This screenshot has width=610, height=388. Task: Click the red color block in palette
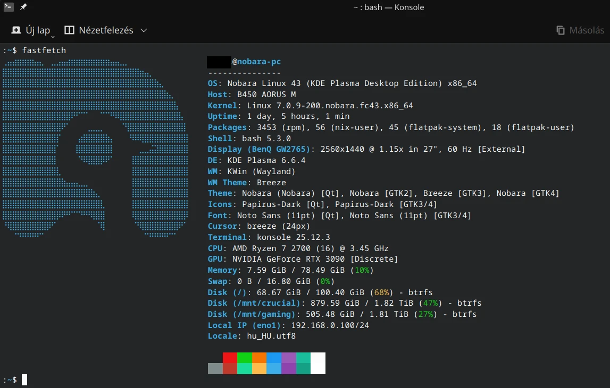tap(230, 358)
